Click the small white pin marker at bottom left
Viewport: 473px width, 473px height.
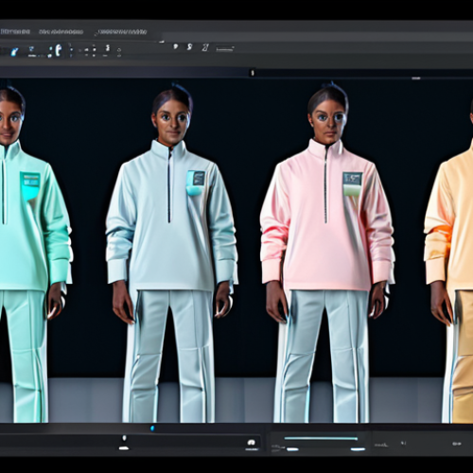(x=124, y=438)
